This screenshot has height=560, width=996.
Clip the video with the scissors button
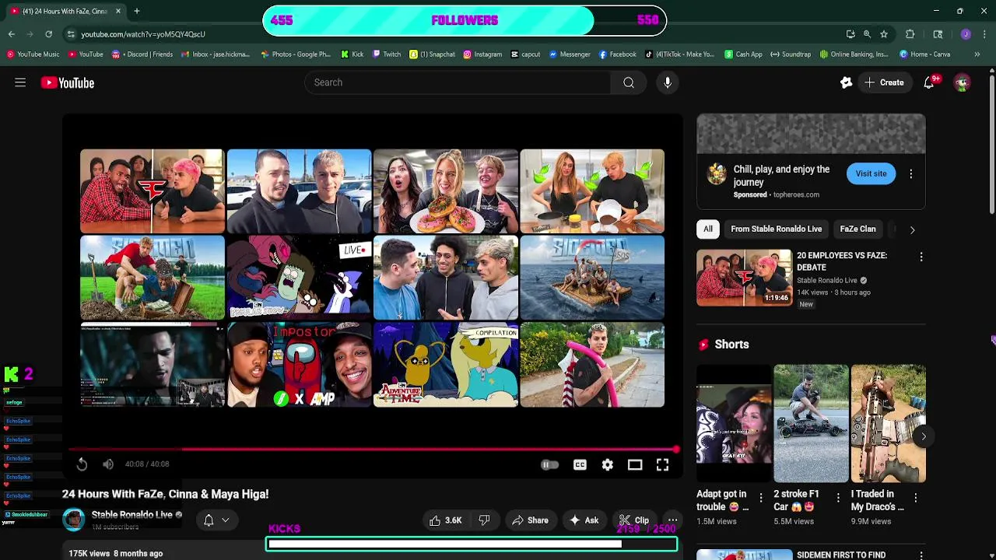(634, 520)
